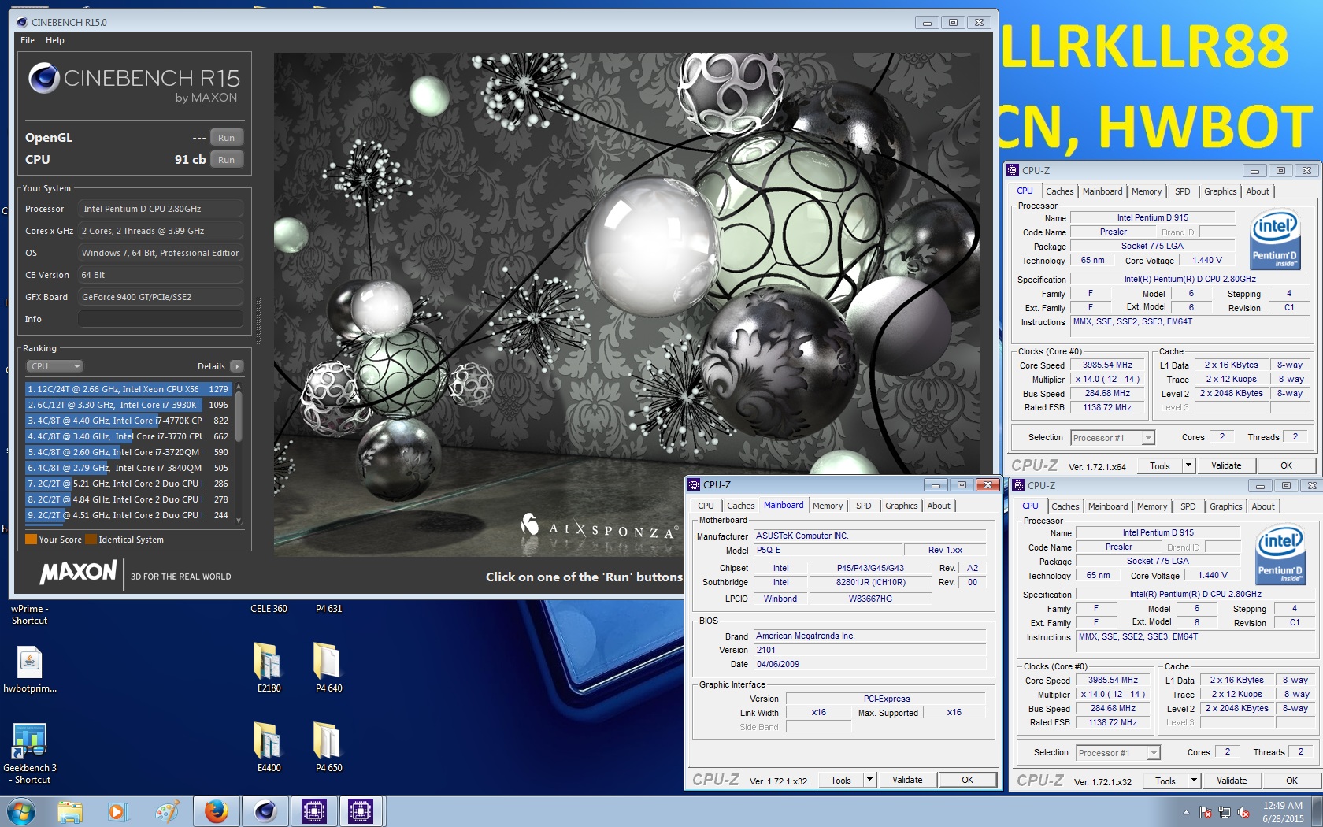Switch to the second CPU-Z taskbar icon
The height and width of the screenshot is (827, 1323).
click(x=361, y=811)
